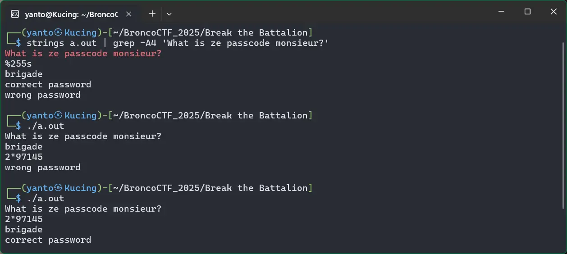Expand the new tab profile dropdown chevron
Screen dimensions: 567x254
coord(169,14)
